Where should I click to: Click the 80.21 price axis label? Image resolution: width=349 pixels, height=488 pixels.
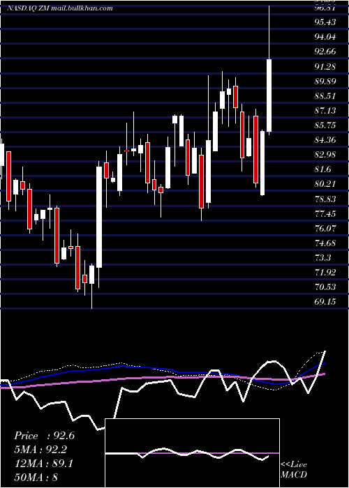coord(325,183)
